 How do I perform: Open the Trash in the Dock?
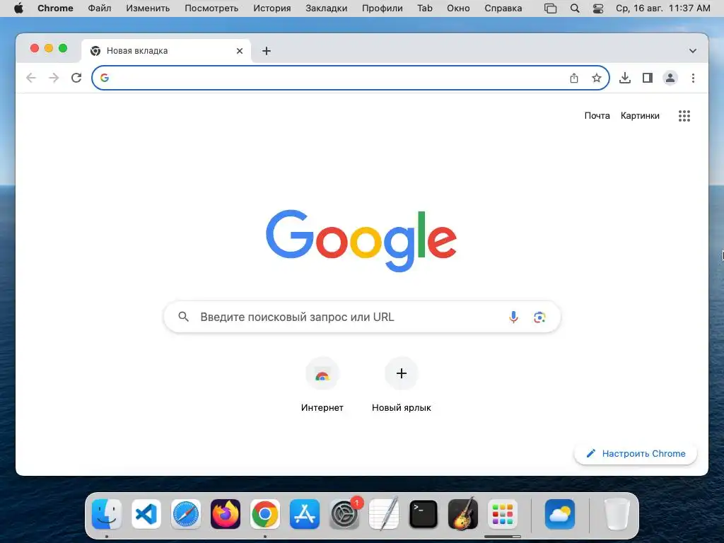(617, 514)
